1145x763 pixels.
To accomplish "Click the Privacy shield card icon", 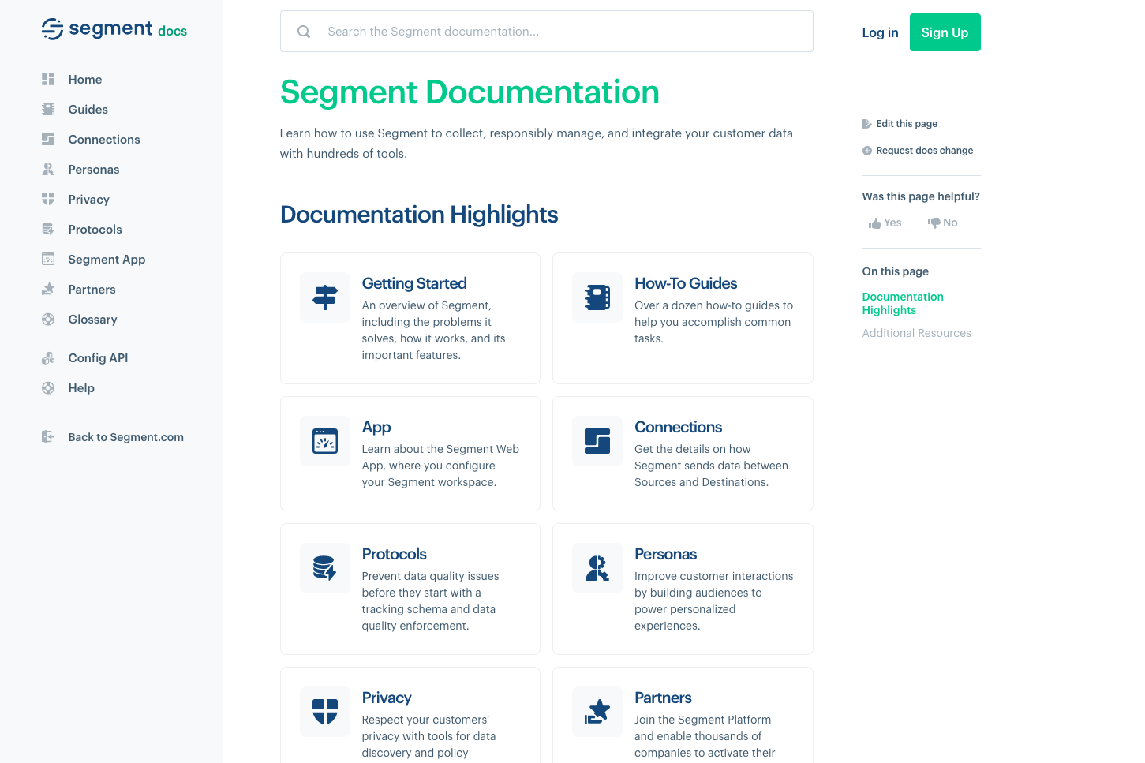I will tap(325, 712).
